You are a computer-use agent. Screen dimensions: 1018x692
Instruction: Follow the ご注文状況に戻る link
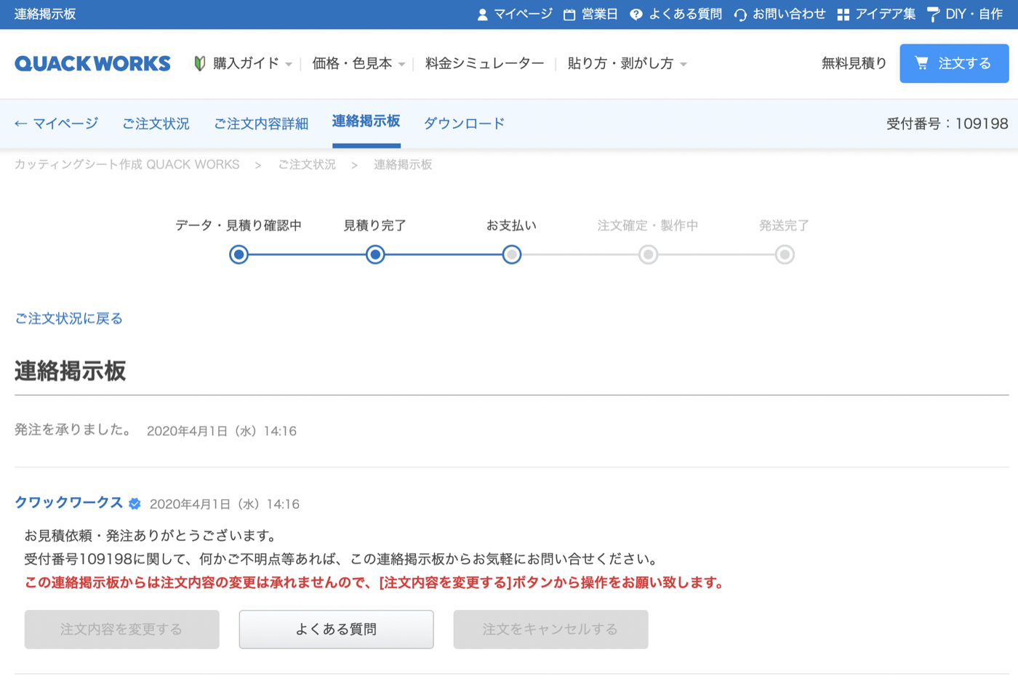pos(68,318)
